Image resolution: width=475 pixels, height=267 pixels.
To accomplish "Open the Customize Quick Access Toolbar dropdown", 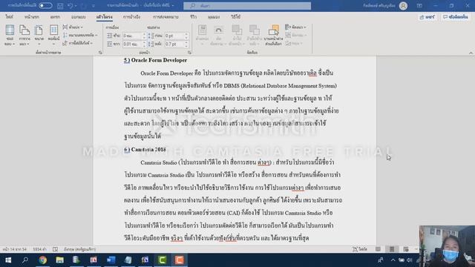I will click(x=94, y=6).
